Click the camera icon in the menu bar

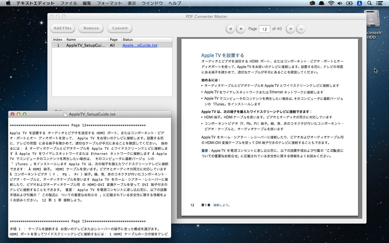tap(312, 3)
